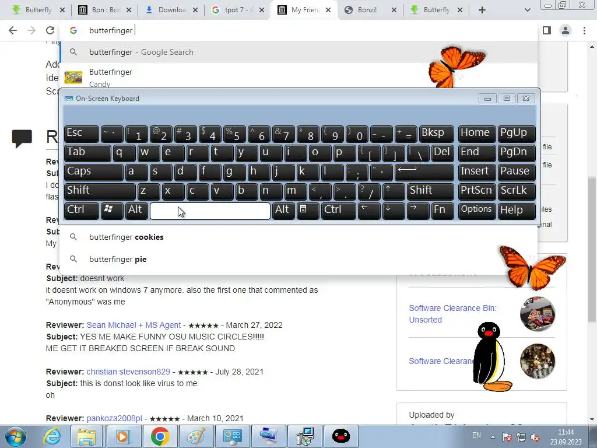Click the muted volume tray icon
This screenshot has height=448, width=597.
click(x=535, y=437)
